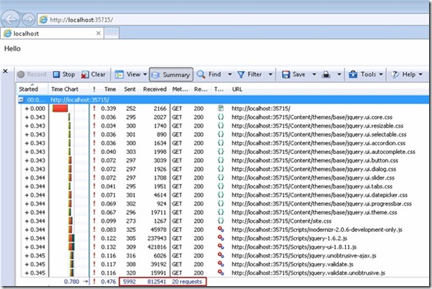Click the Record button in HttpWatch toolbar
Screen dimensions: 432x289
click(32, 74)
